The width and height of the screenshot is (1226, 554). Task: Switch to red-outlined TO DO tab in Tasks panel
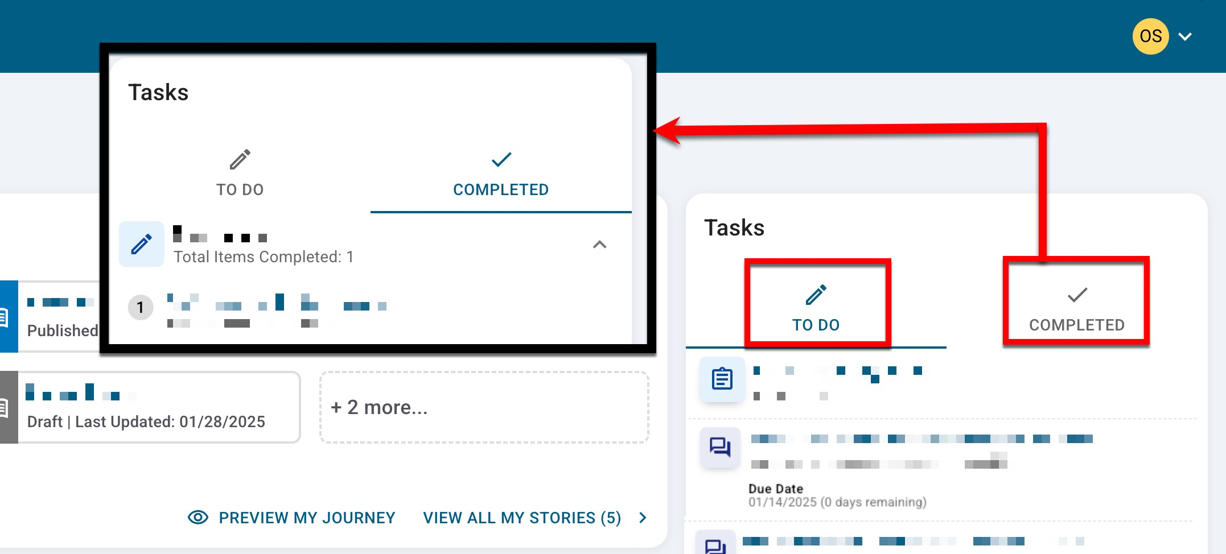816,308
